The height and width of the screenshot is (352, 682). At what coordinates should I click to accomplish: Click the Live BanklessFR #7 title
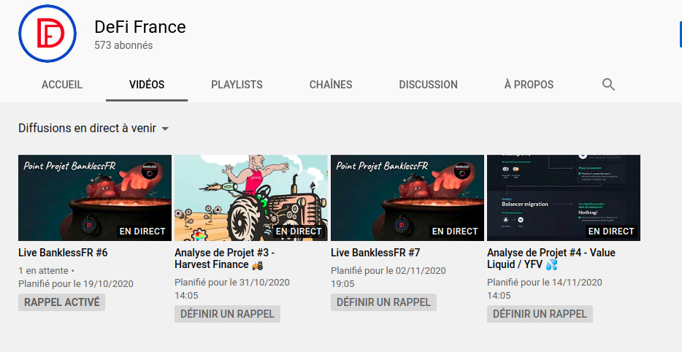coord(375,253)
